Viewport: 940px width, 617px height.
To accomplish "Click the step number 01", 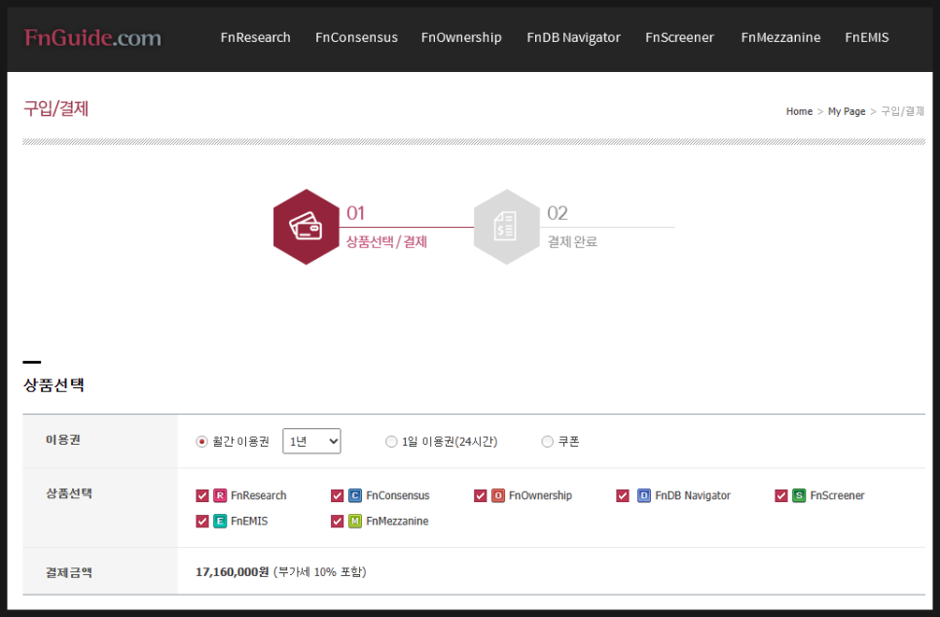I will click(x=355, y=213).
